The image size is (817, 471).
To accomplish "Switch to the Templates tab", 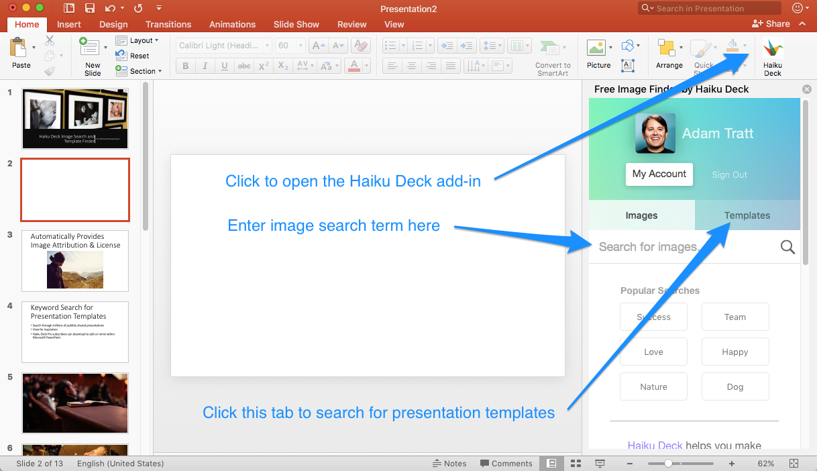I will [747, 215].
